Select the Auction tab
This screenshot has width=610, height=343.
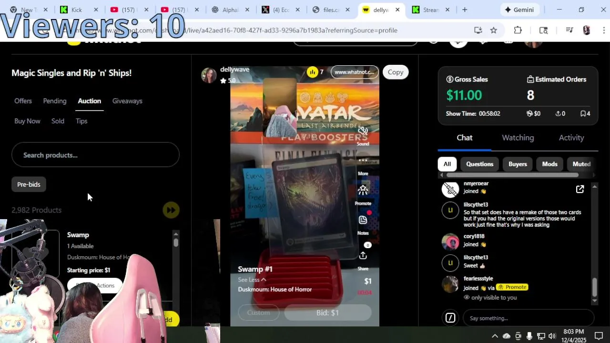click(89, 101)
